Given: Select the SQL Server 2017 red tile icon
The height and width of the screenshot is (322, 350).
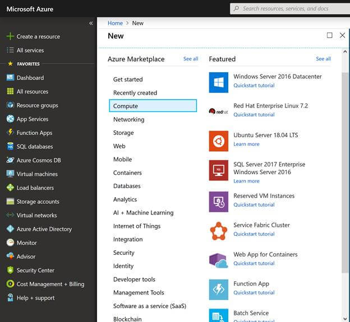Looking at the screenshot, I should click(x=219, y=170).
